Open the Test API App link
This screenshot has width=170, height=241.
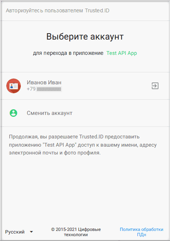pos(122,53)
